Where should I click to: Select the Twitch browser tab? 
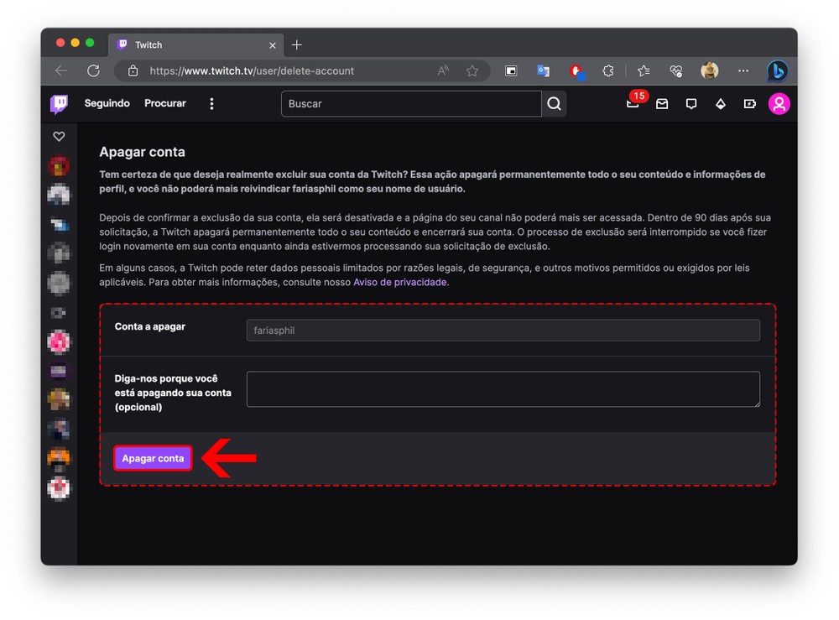point(197,45)
